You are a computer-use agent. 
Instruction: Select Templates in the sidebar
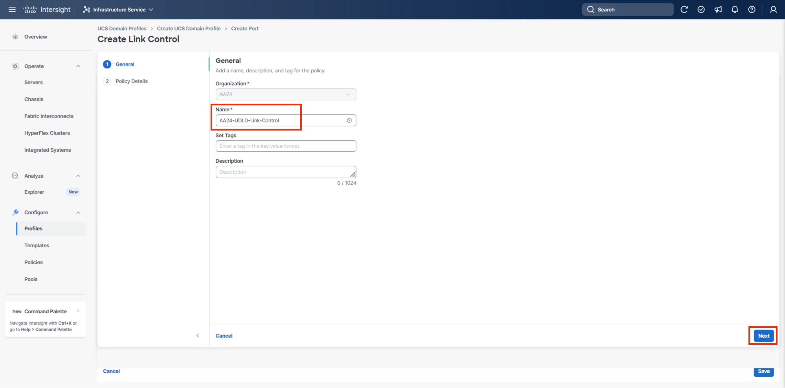click(37, 245)
